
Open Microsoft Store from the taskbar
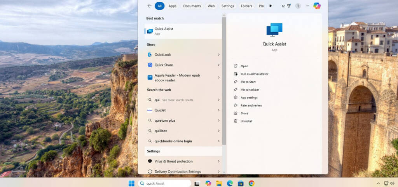point(241,184)
